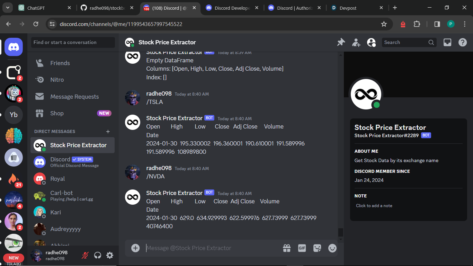Screen dimensions: 473x266
Task: Click the Stock Price Extractor channel title
Action: coord(167,42)
